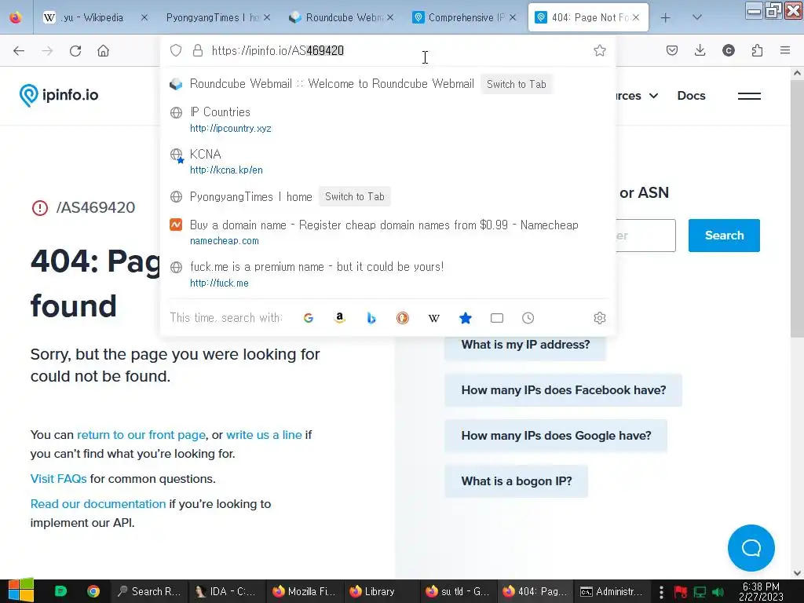Select the Namecheap domain suggestion
Image resolution: width=804 pixels, height=603 pixels.
(388, 232)
